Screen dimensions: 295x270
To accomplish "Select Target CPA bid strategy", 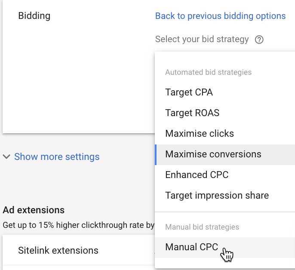I will click(x=189, y=92).
